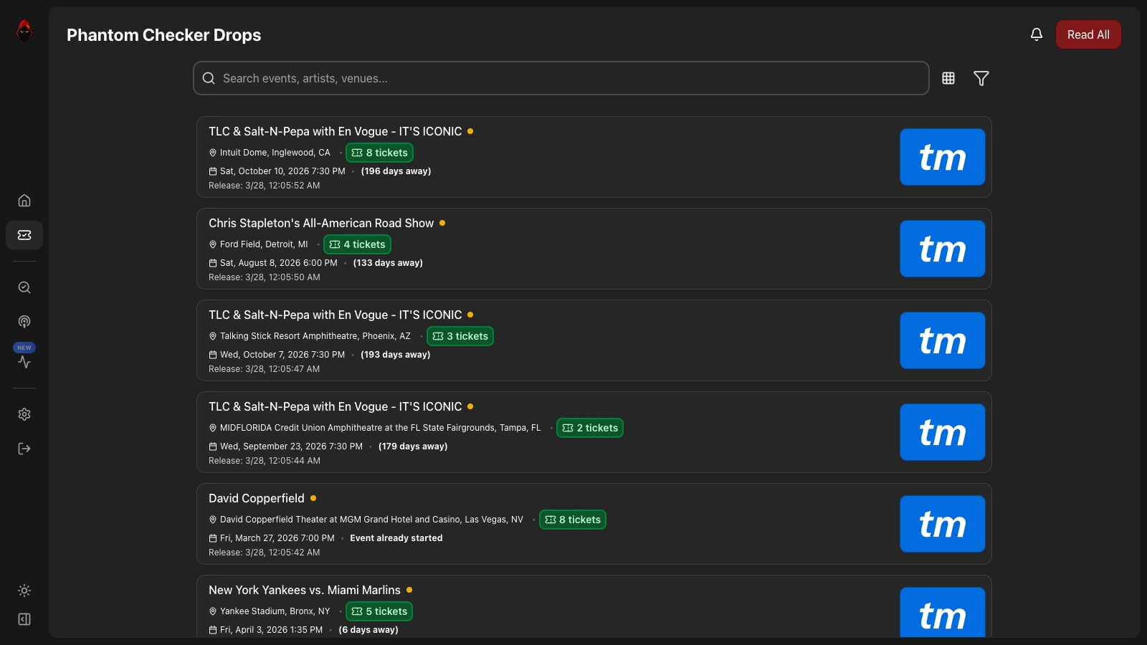Screen dimensions: 1147x645
Task: Open the radar broadcast sidebar icon
Action: click(24, 322)
